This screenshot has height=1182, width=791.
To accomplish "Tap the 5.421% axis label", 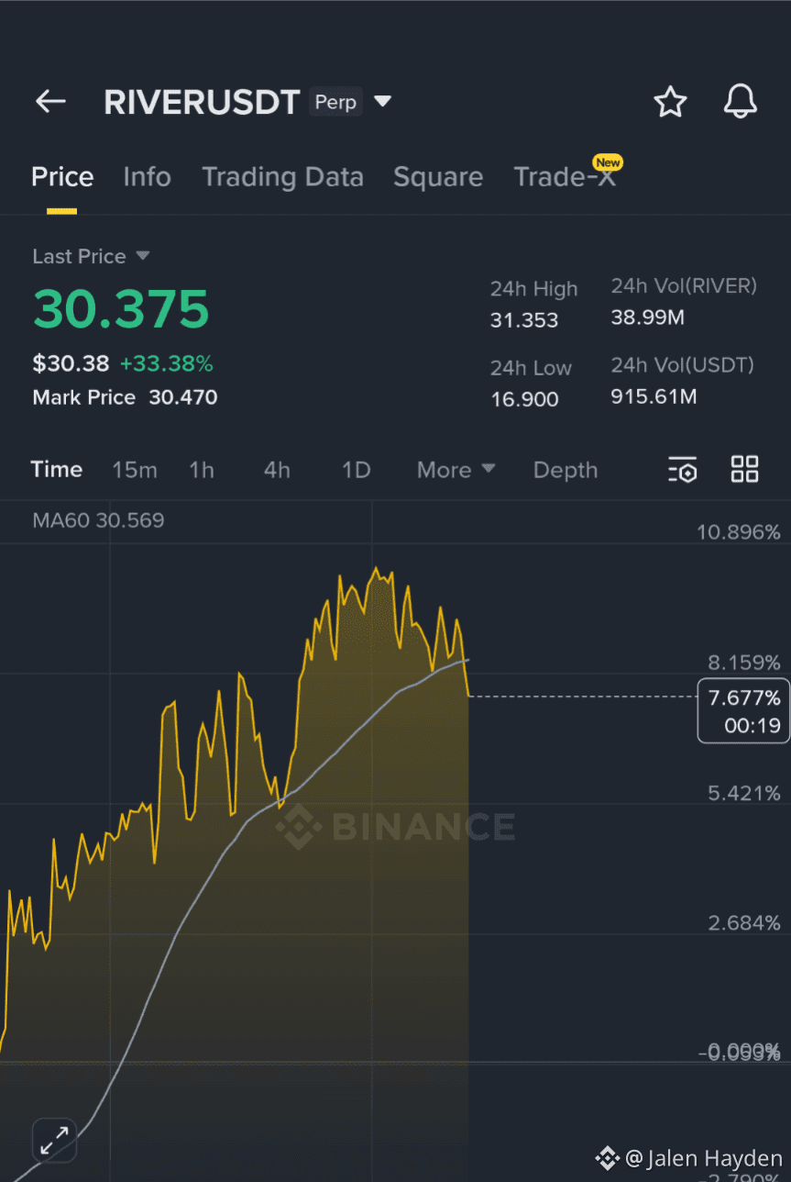I will pyautogui.click(x=743, y=793).
